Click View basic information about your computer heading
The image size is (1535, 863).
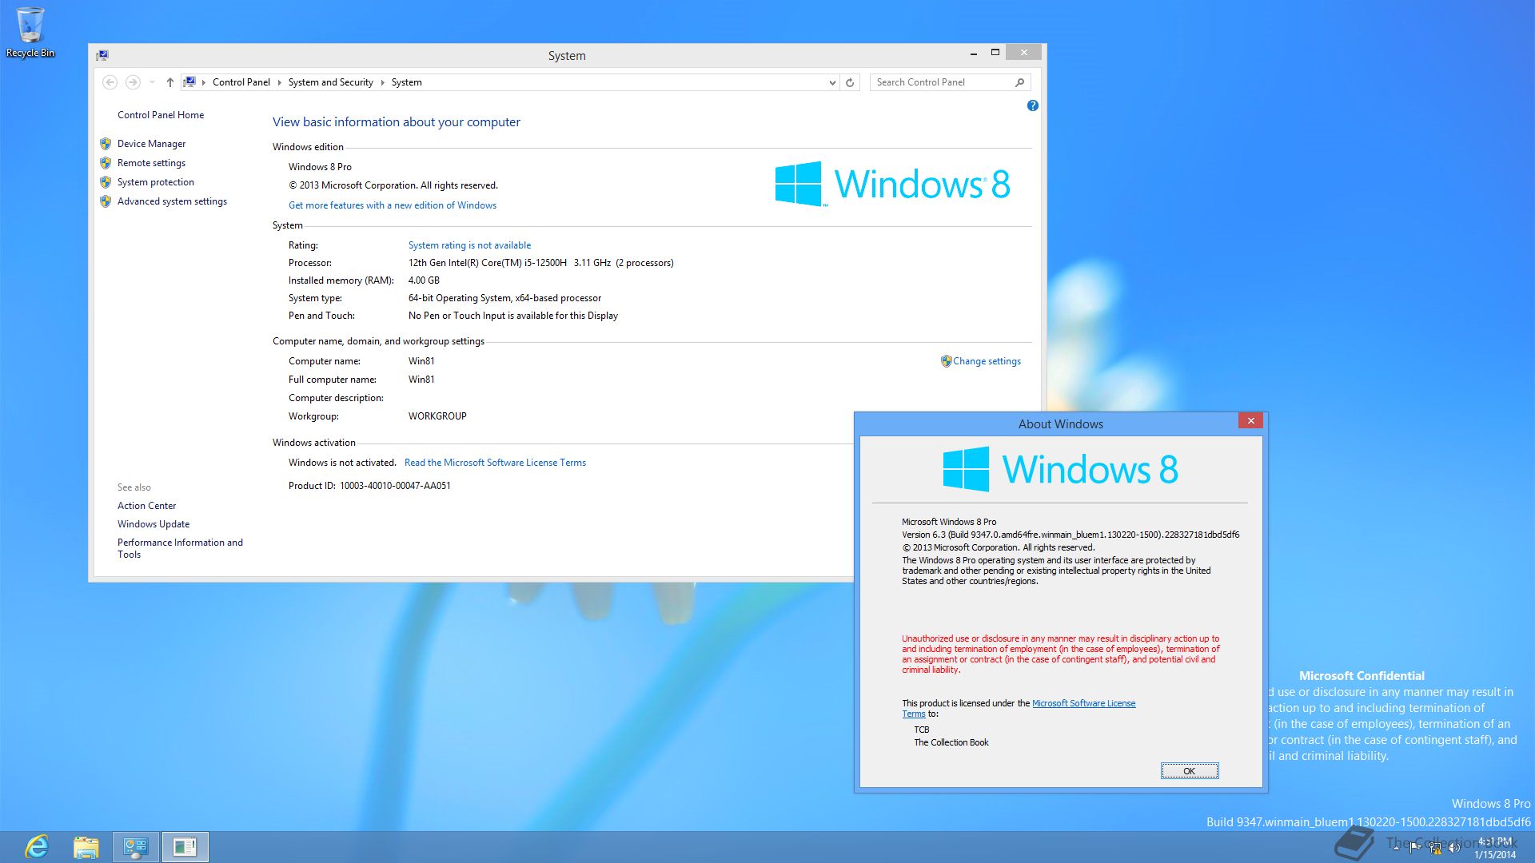tap(397, 122)
